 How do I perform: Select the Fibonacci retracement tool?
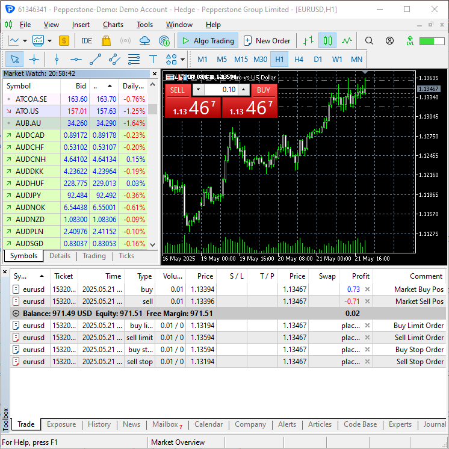134,59
